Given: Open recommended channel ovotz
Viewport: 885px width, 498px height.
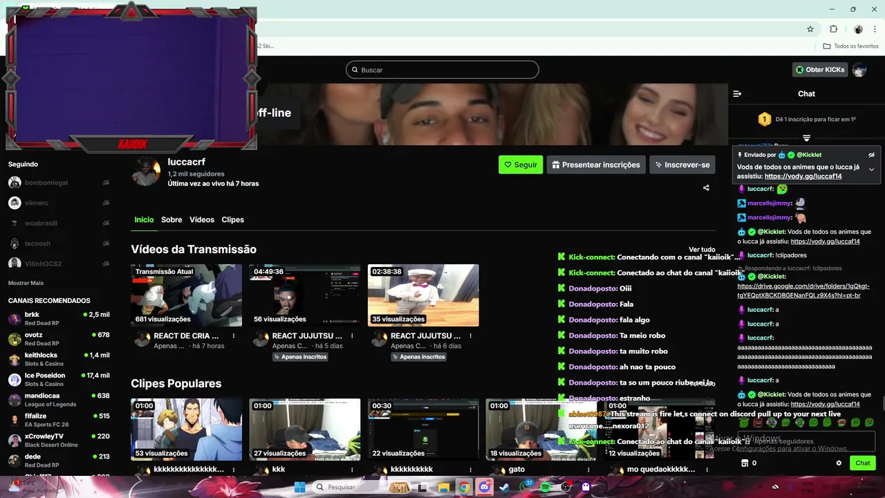Looking at the screenshot, I should (59, 339).
